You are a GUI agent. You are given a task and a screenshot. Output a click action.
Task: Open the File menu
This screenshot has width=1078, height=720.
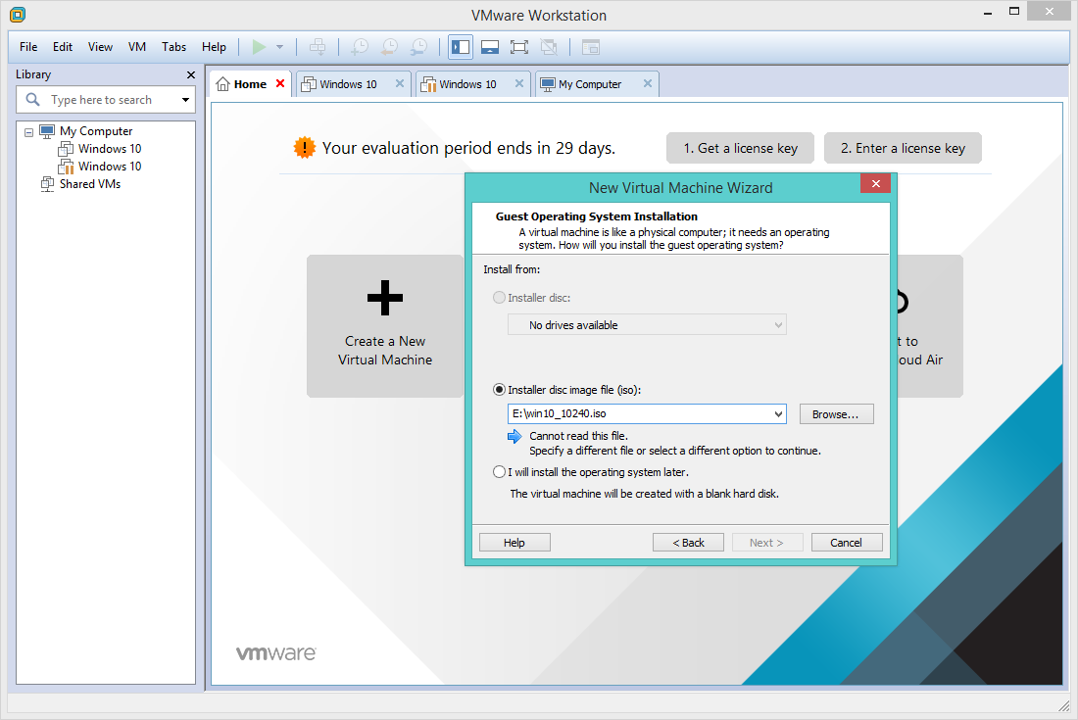(x=28, y=47)
